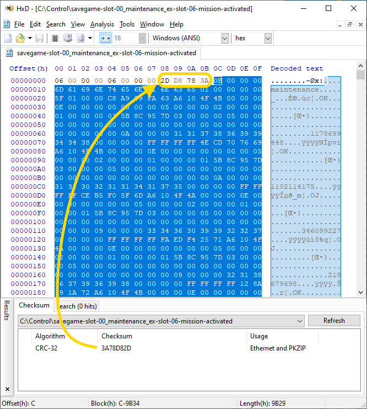Click the Length(h): 9B29 status entry
This screenshot has height=409, width=367.
click(262, 403)
